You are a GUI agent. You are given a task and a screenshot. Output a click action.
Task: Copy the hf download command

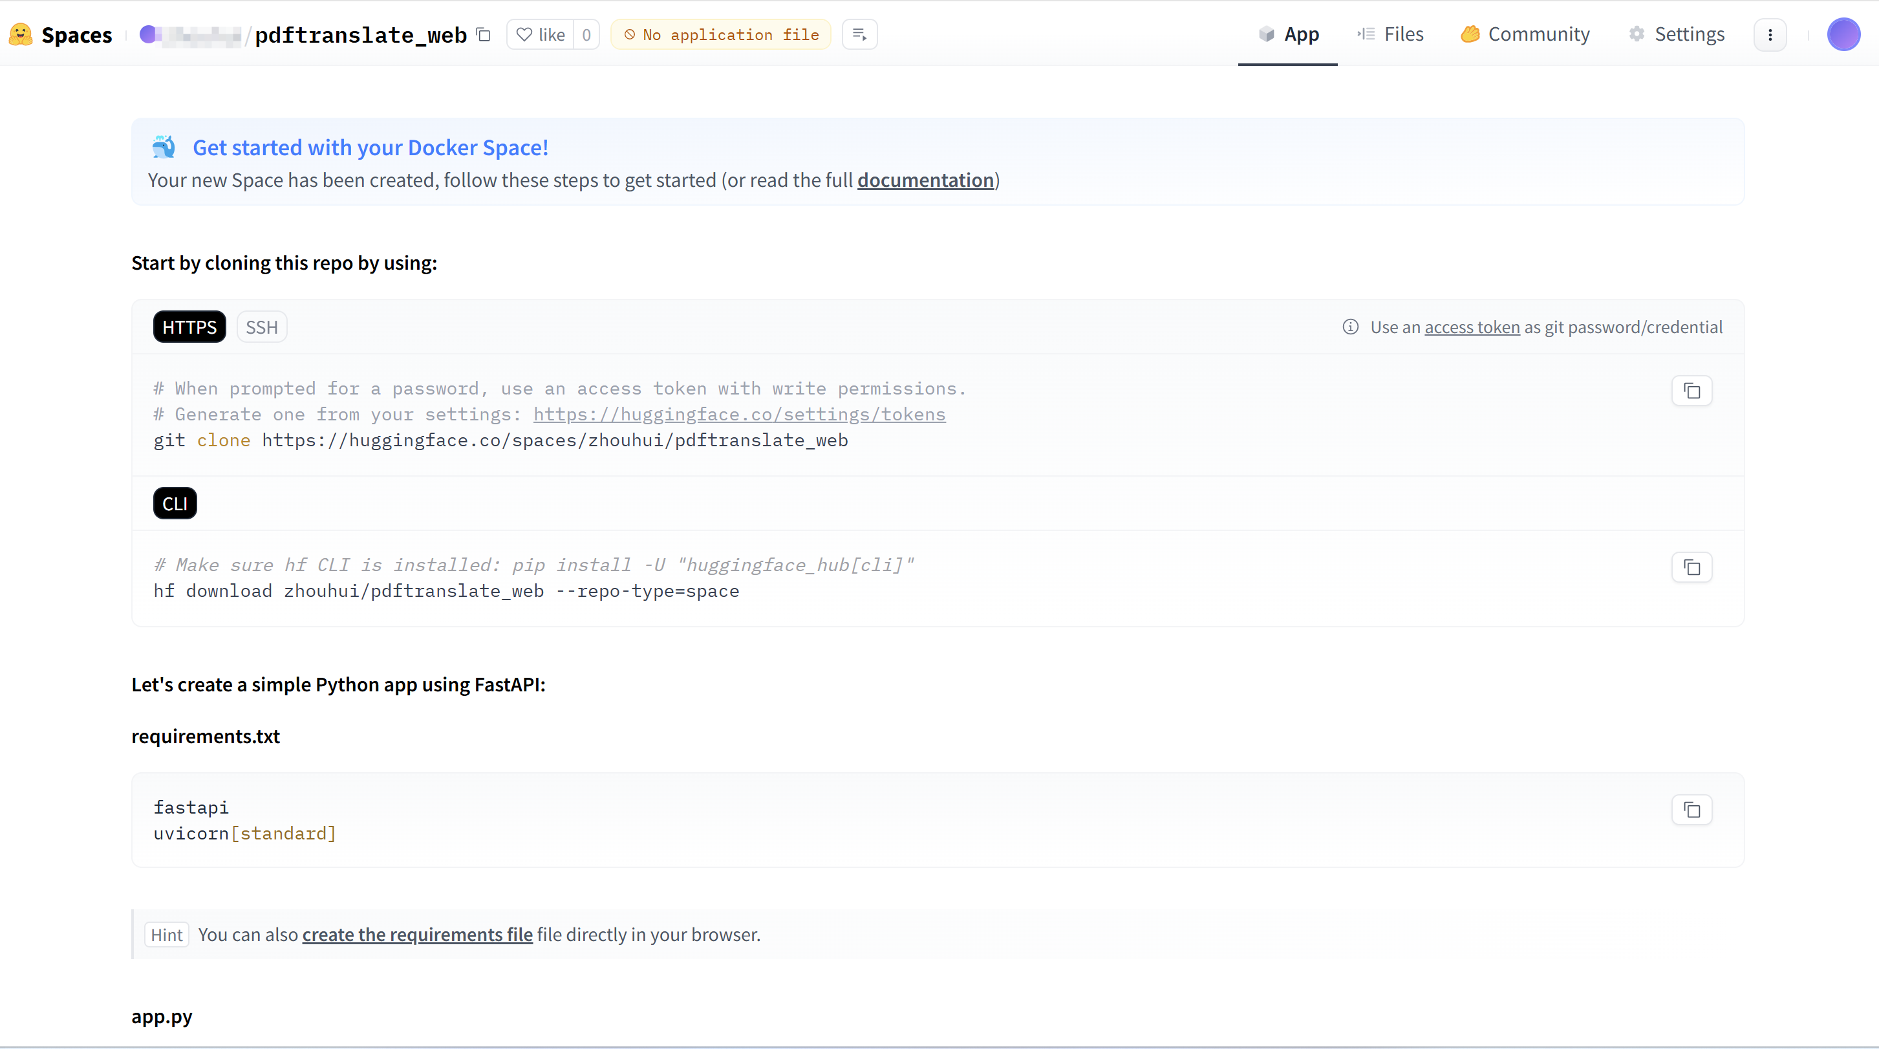[1692, 568]
